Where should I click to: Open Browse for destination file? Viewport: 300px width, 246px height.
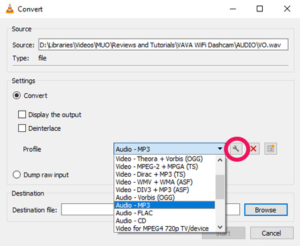266,210
